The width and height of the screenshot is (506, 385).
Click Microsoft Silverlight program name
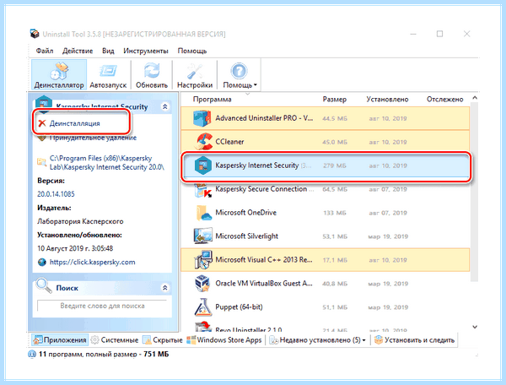(x=246, y=236)
